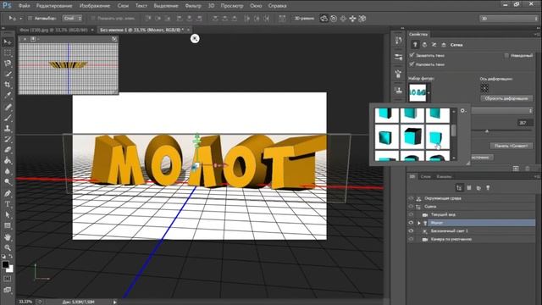Screen dimensions: 542x305
Task: Open the 3D panel flyout menu
Action: 536,176
